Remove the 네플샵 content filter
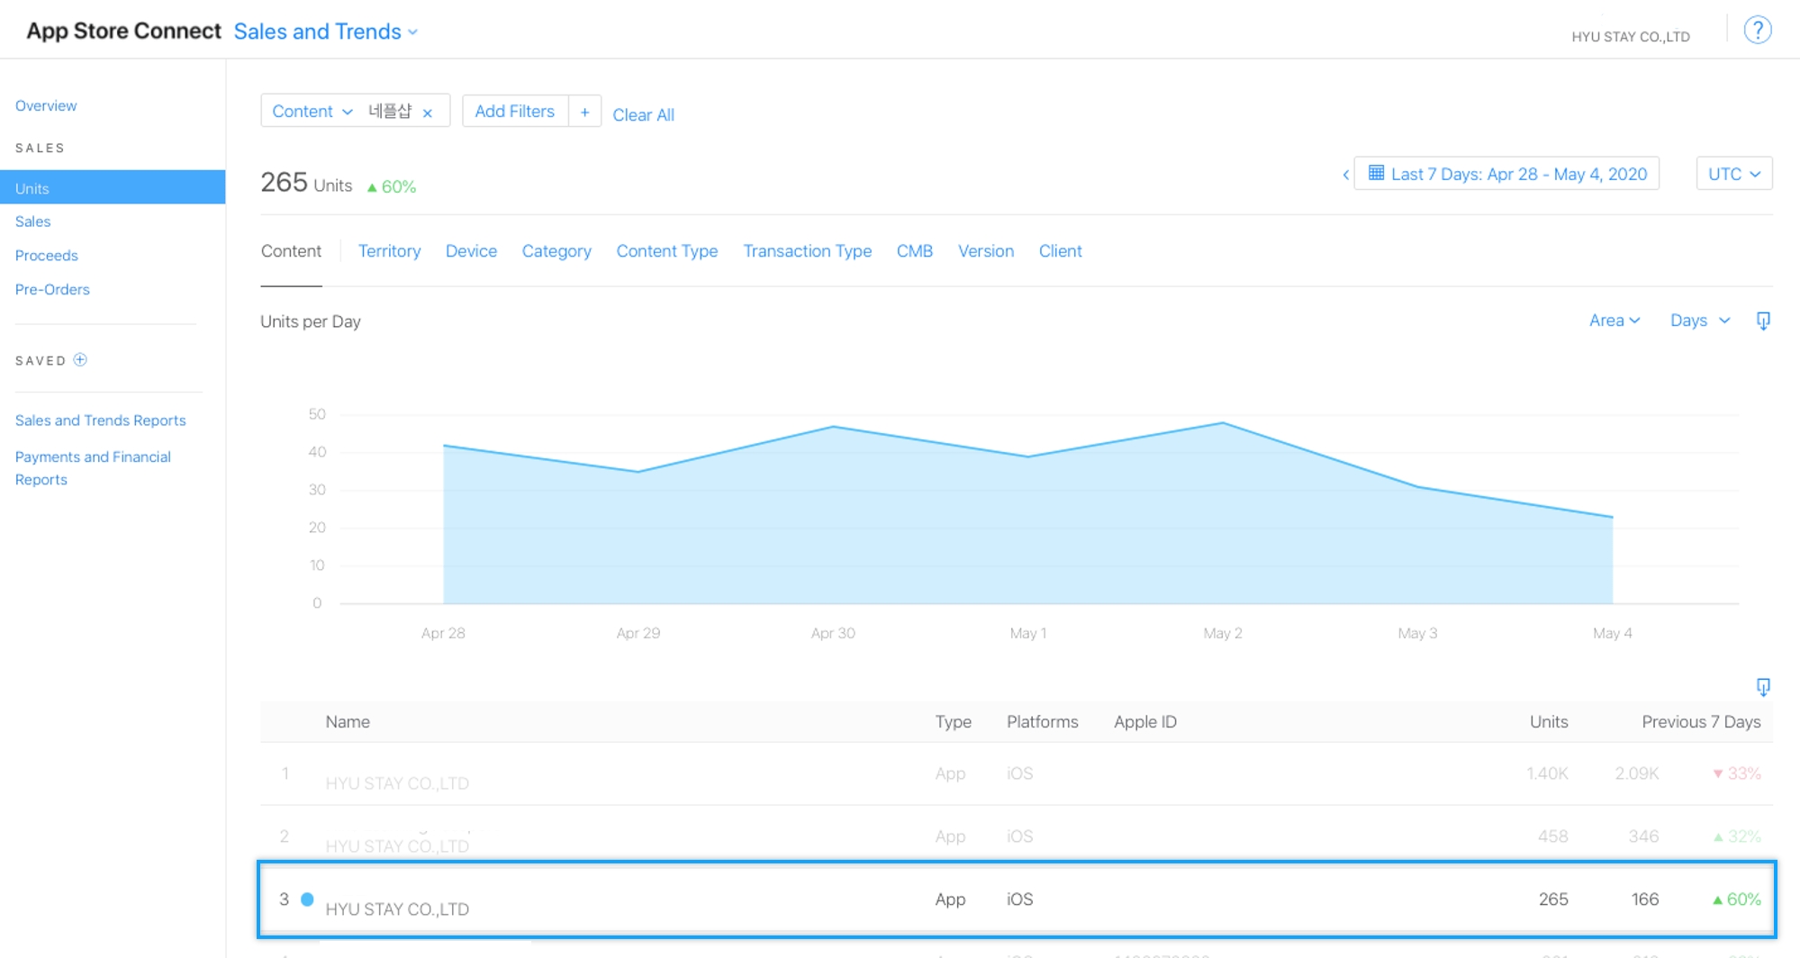 (x=428, y=113)
